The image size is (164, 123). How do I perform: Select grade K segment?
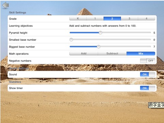click(78, 19)
